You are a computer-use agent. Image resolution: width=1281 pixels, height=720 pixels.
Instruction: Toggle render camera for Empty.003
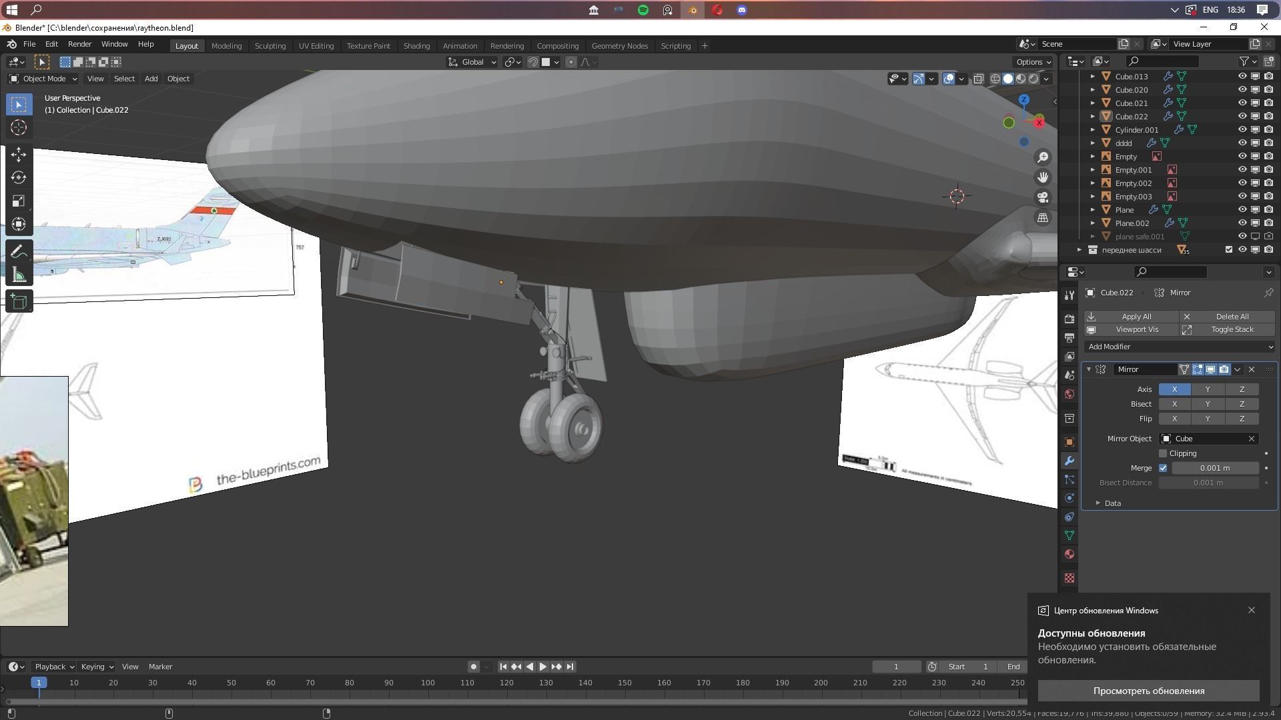click(1268, 196)
